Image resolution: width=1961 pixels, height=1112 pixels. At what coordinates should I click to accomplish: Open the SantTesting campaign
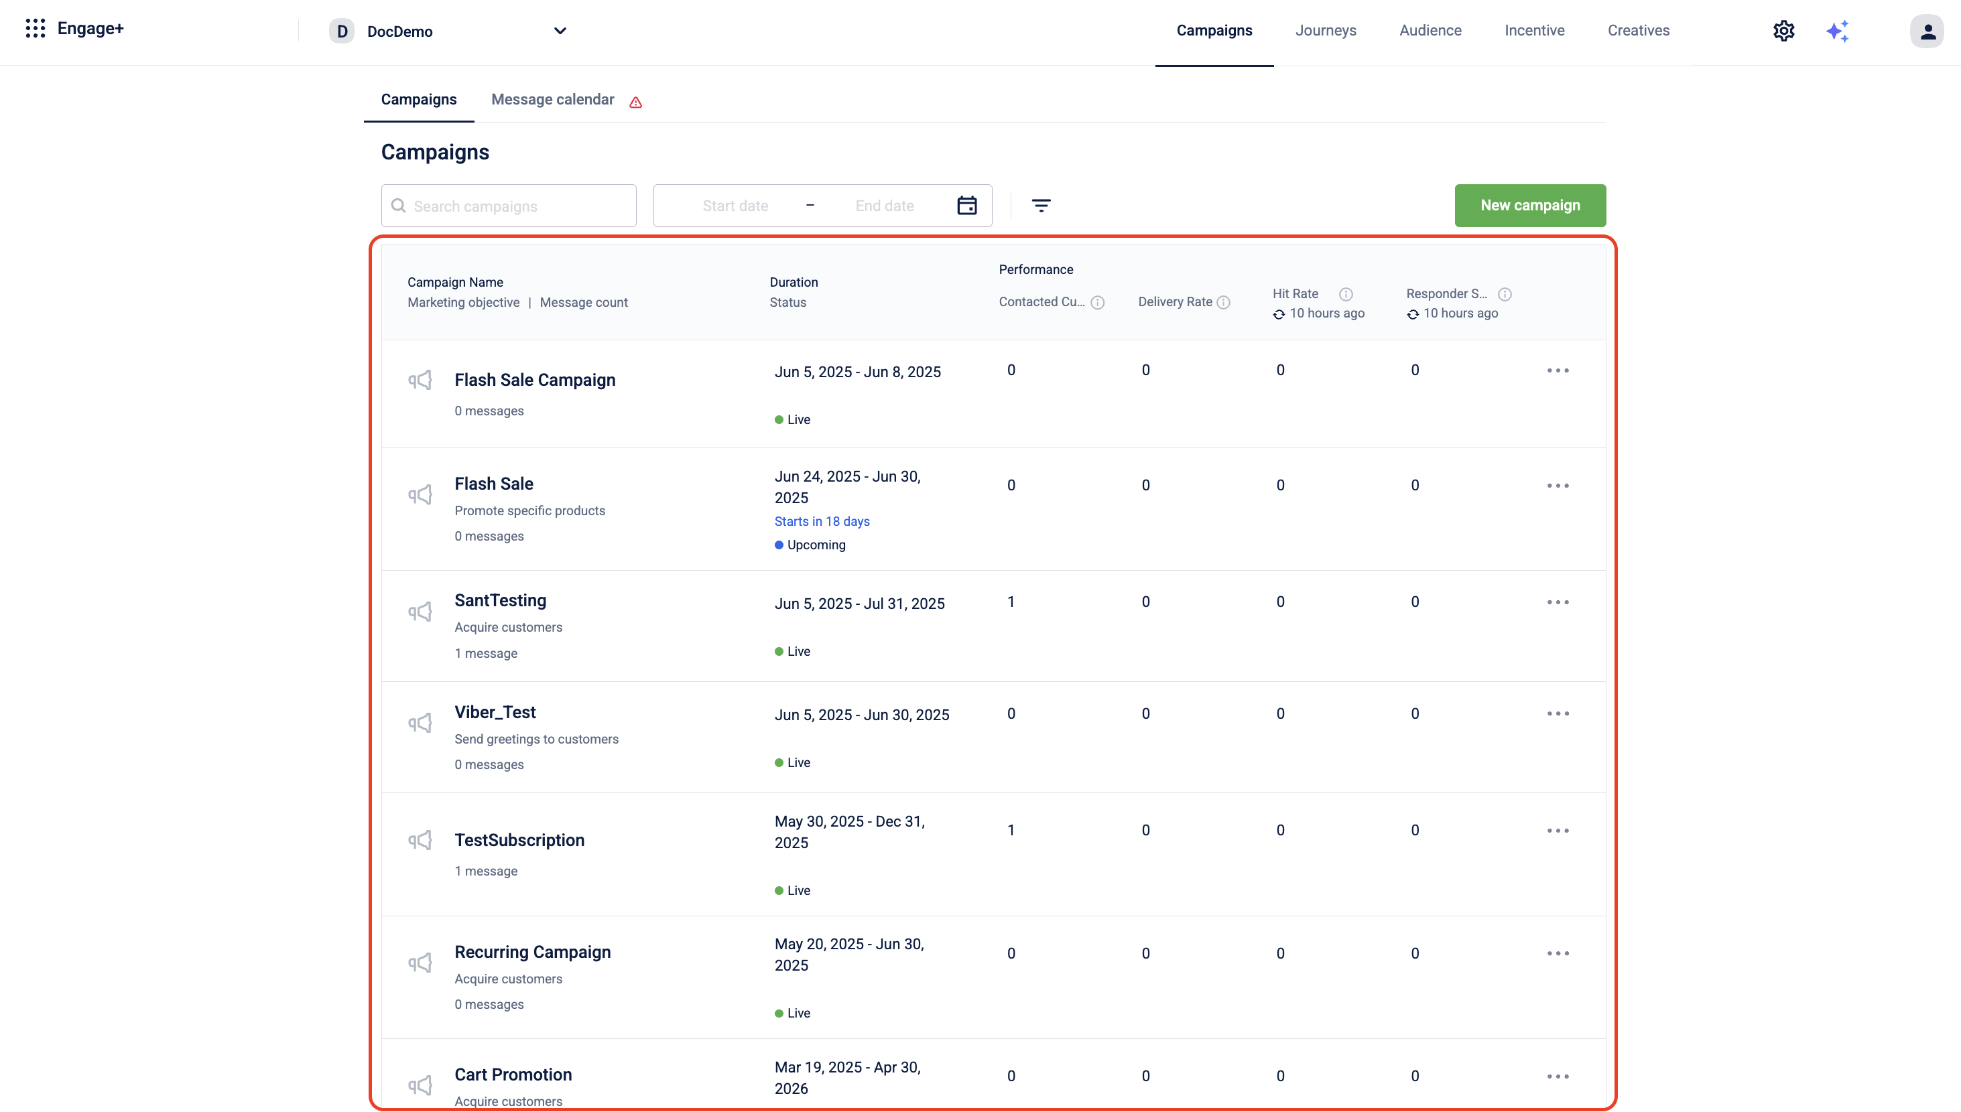[x=501, y=601]
